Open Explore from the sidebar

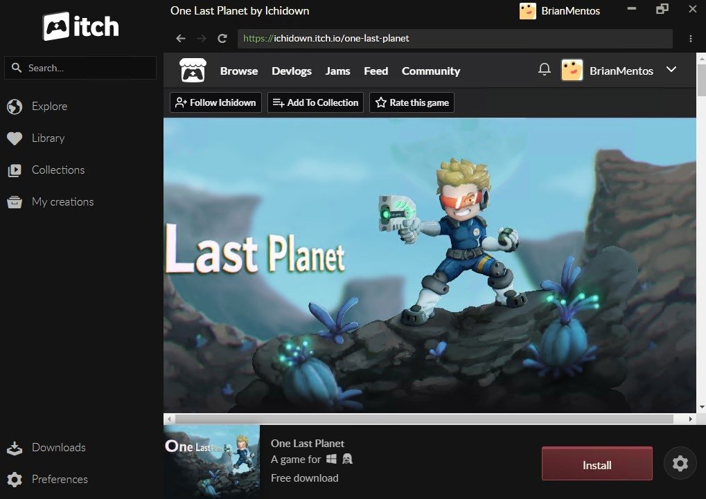(49, 106)
